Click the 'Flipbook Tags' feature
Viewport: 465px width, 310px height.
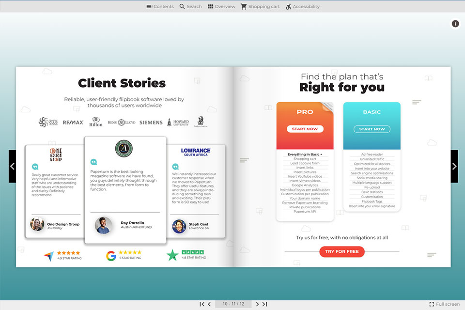[x=372, y=201]
